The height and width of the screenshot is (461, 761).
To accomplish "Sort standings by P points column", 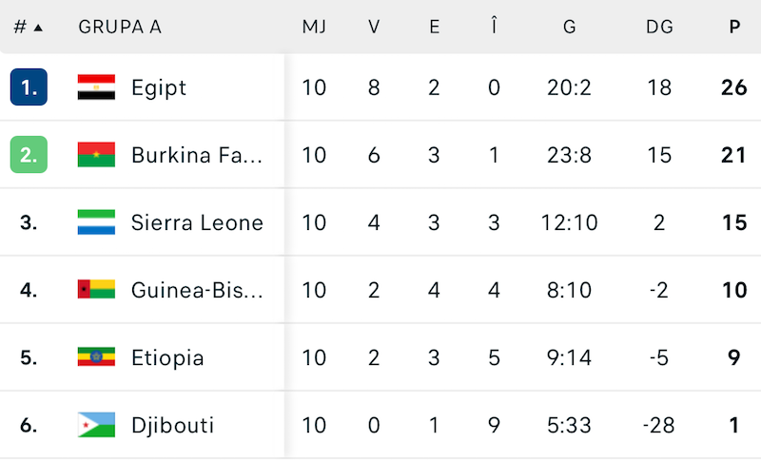I will 734,27.
